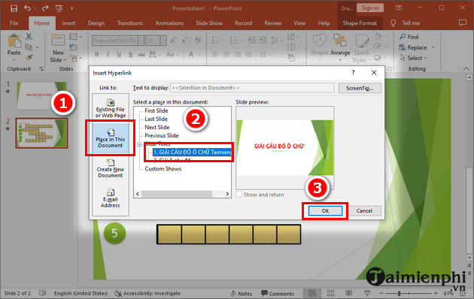Select the Next Slide entry
The image size is (474, 299).
(x=157, y=127)
